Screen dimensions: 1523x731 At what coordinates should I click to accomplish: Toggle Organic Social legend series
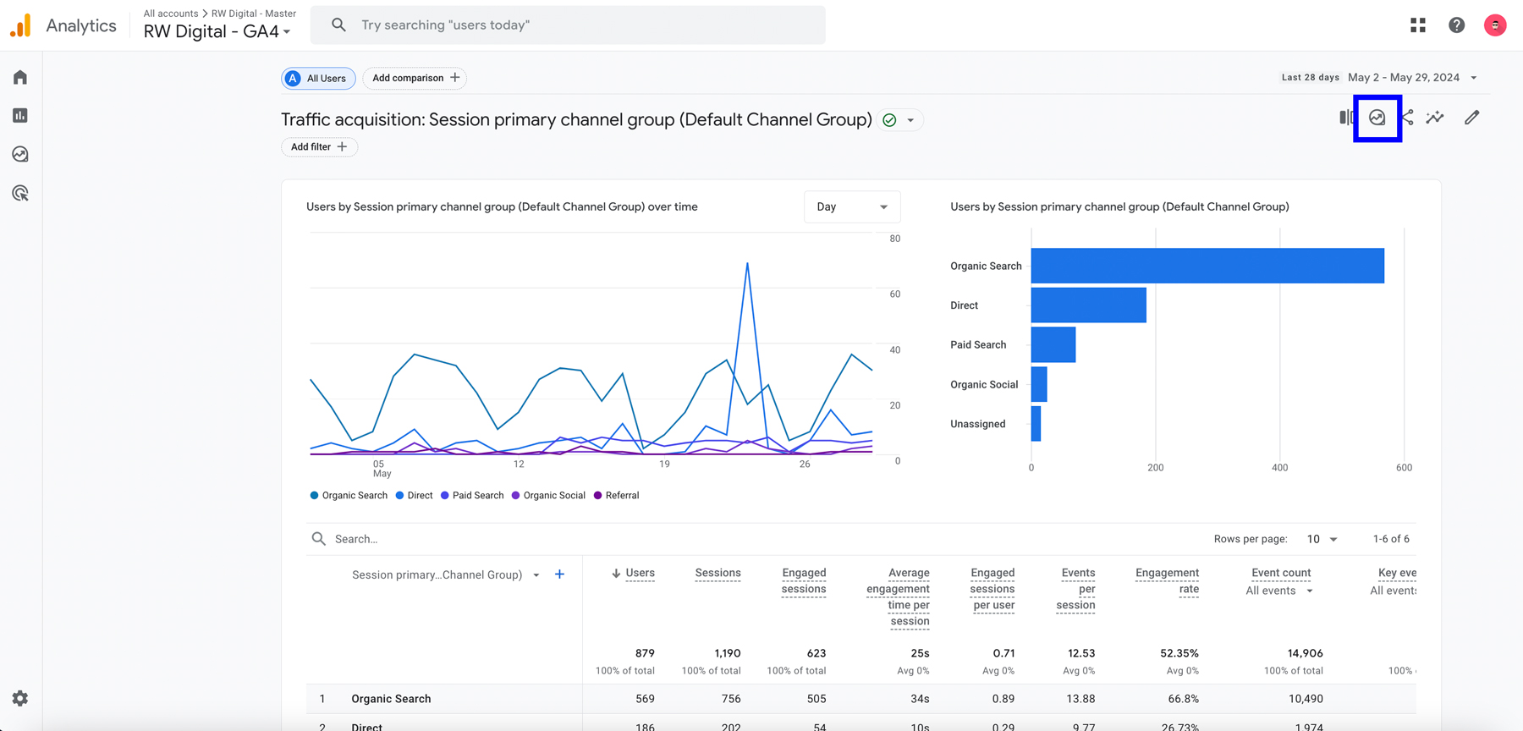(x=548, y=496)
